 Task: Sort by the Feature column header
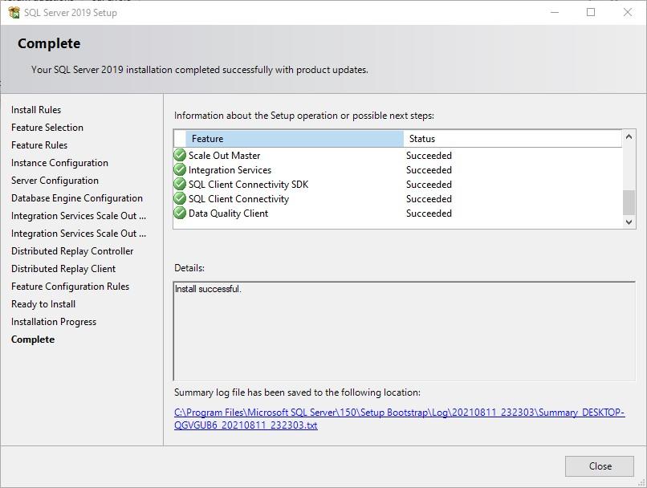[x=294, y=139]
